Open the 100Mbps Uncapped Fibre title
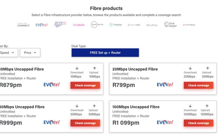Image resolution: width=218 pixels, height=136 pixels. click(136, 107)
